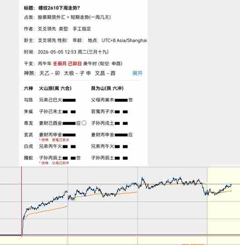This screenshot has width=240, height=245.
Task: Click the solid yao bar of 妻财丙申金 under 火山旅
Action: (x=69, y=135)
